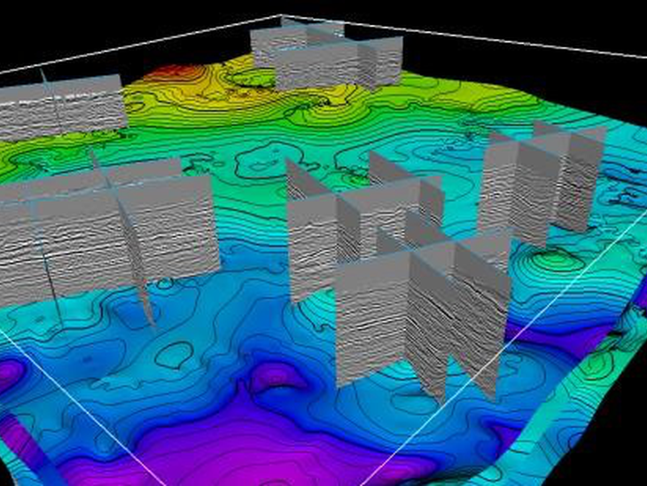Viewport: 647px width, 486px height.
Task: Pick the seismic section panel at top center
Action: (326, 56)
